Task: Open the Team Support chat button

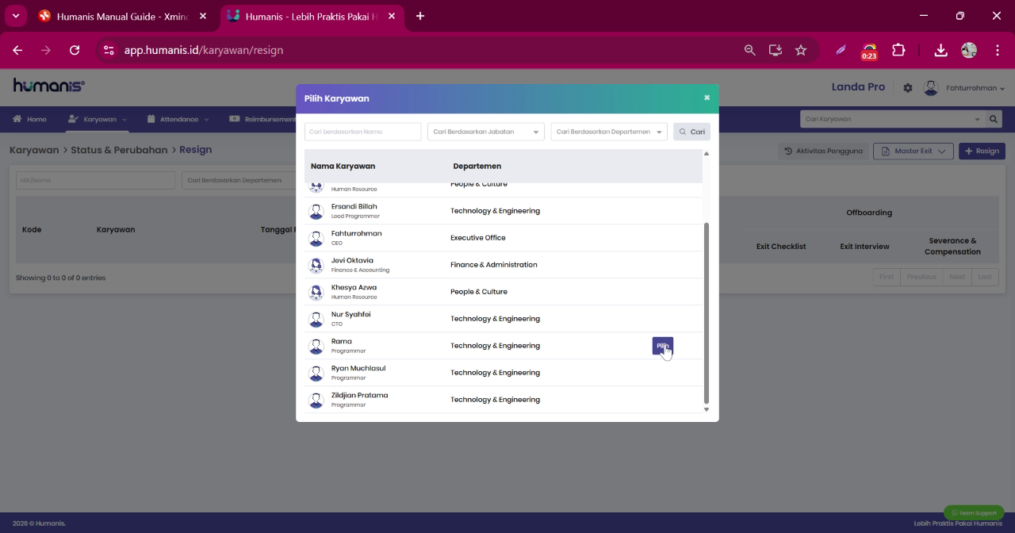Action: click(x=974, y=512)
